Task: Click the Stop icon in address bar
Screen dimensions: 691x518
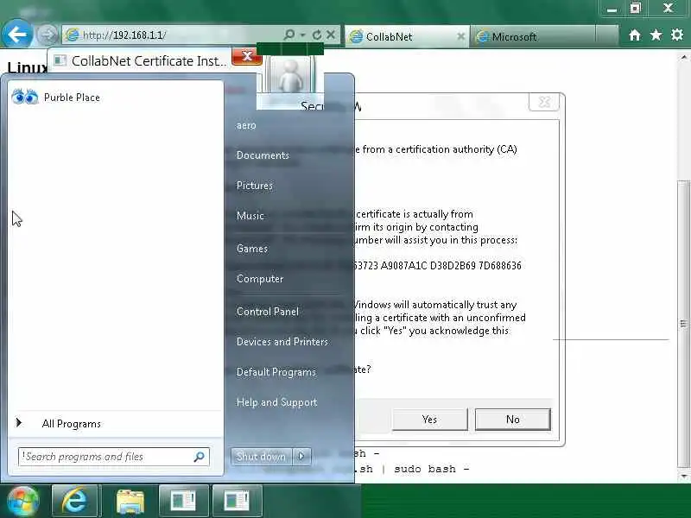Action: tap(331, 35)
